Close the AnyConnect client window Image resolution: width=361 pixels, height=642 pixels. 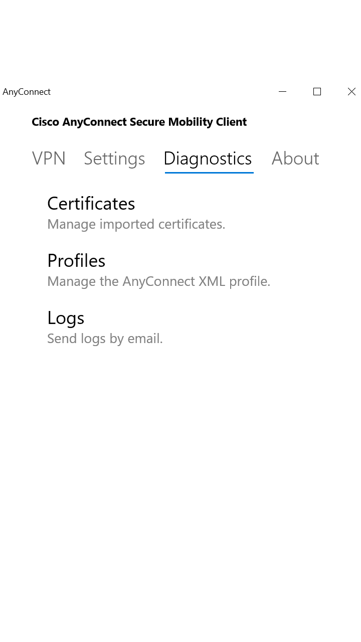coord(351,92)
